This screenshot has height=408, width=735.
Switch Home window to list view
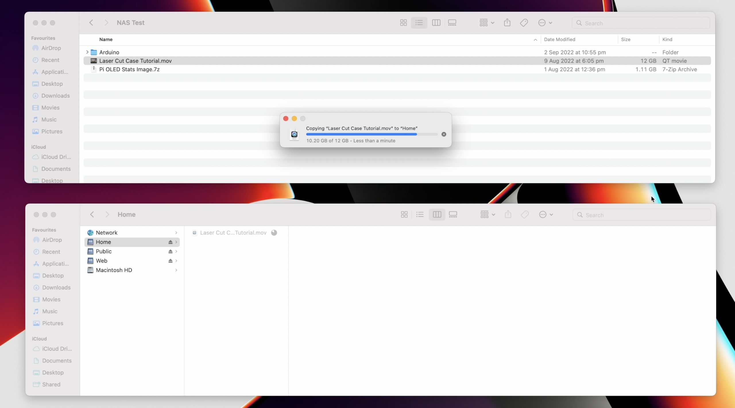tap(420, 214)
